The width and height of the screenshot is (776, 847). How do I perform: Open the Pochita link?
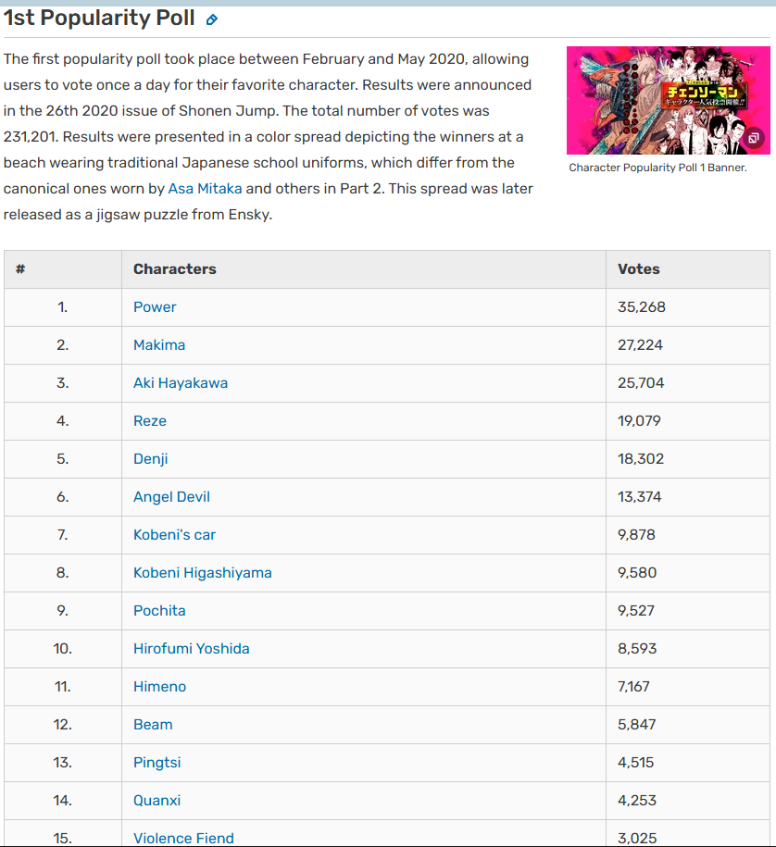pyautogui.click(x=159, y=611)
